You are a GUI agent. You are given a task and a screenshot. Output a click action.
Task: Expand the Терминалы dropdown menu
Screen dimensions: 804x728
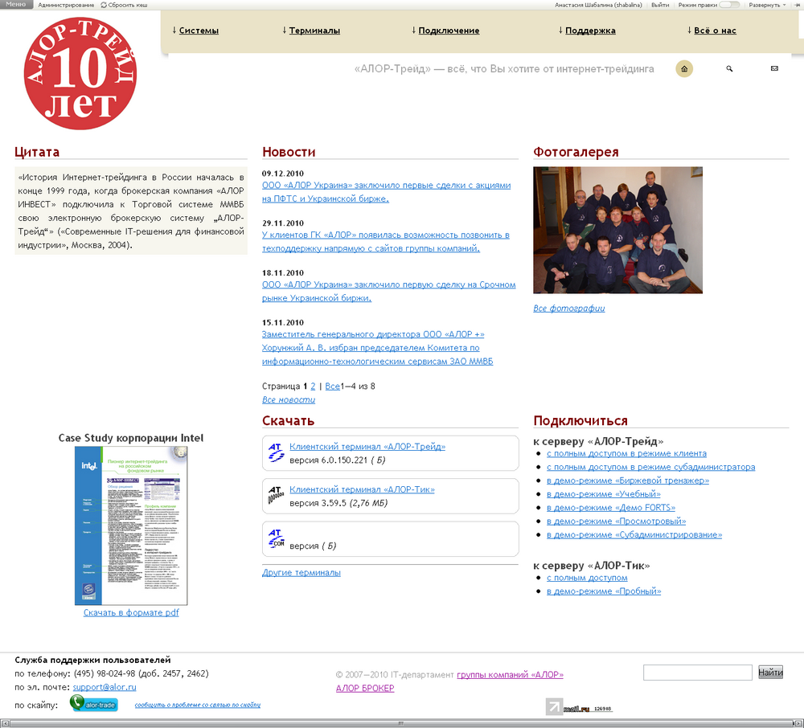(314, 31)
